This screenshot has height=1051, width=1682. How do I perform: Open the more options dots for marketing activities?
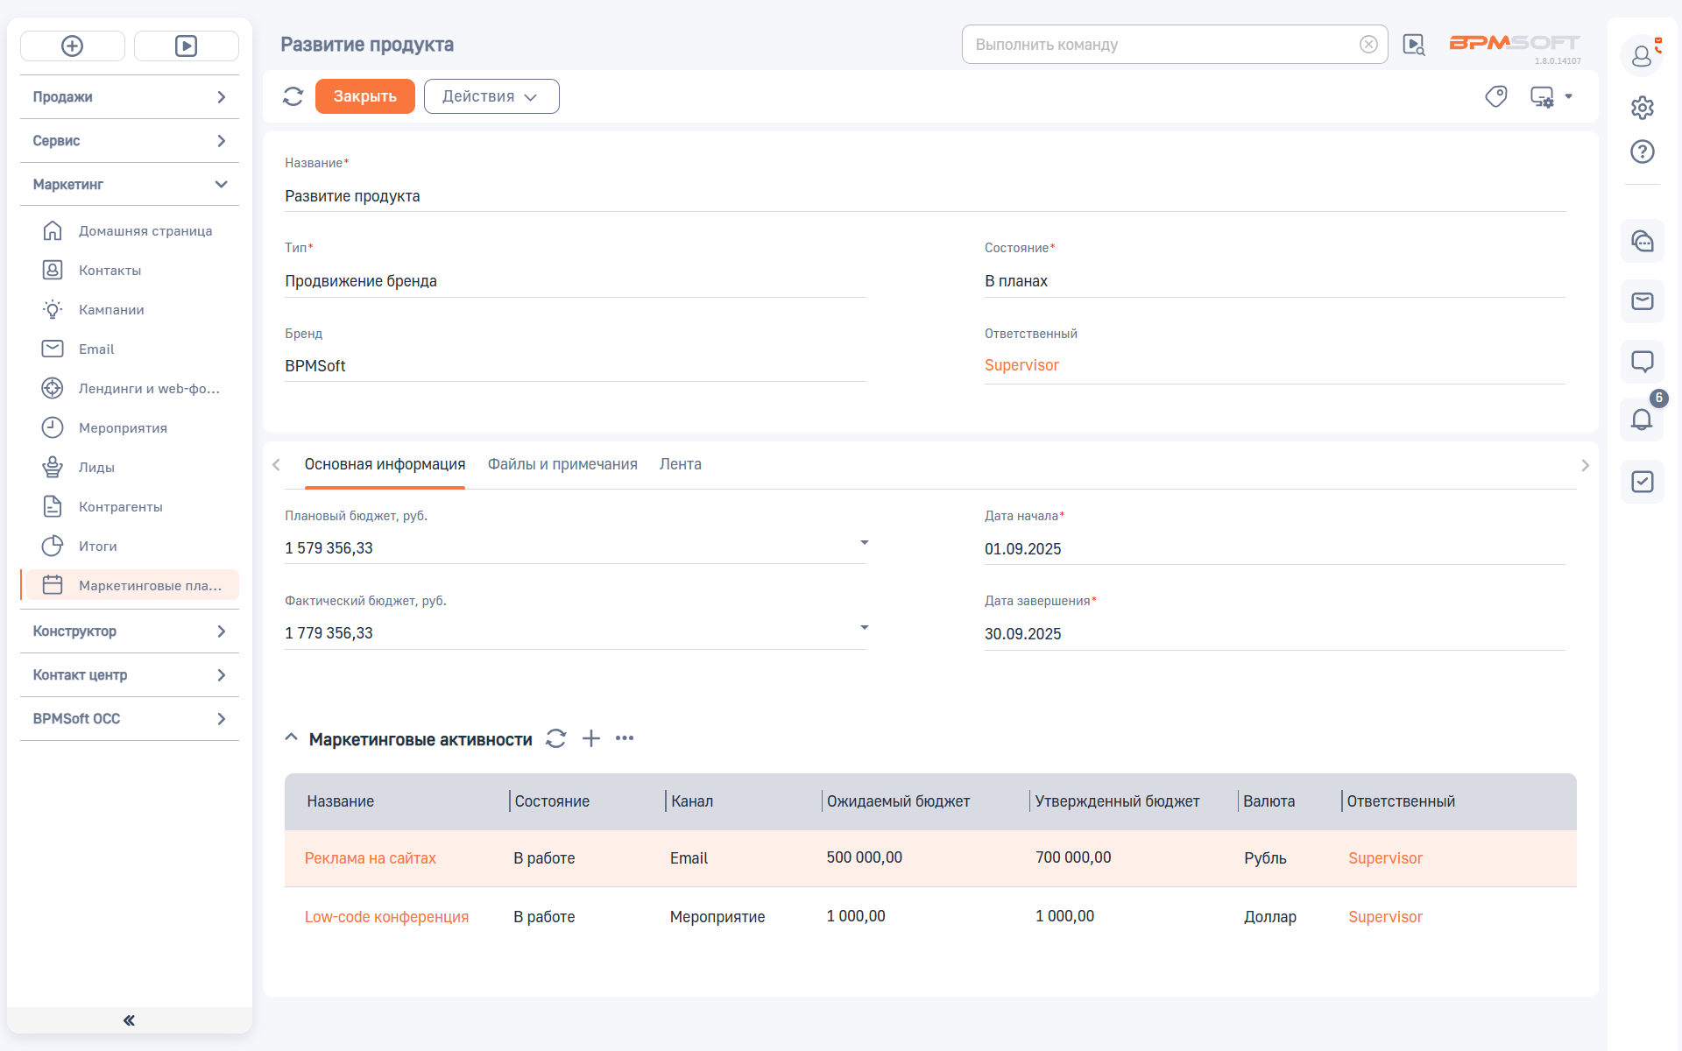pos(625,738)
